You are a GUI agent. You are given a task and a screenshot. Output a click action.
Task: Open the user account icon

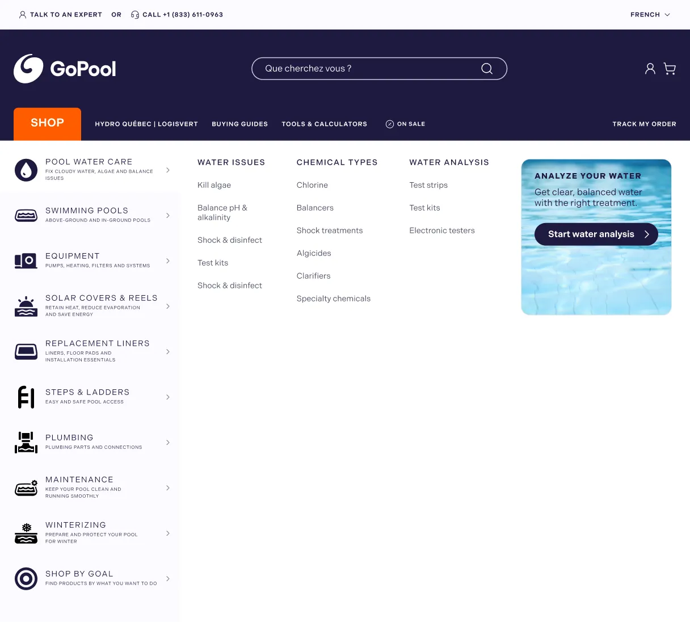(650, 69)
